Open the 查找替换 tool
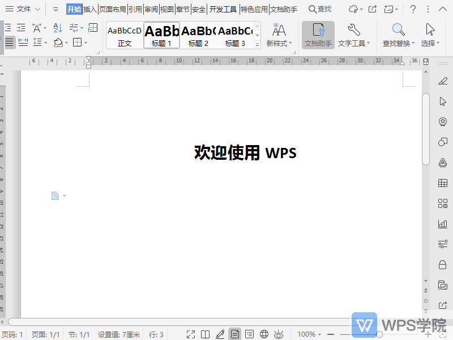The height and width of the screenshot is (340, 453). [399, 35]
